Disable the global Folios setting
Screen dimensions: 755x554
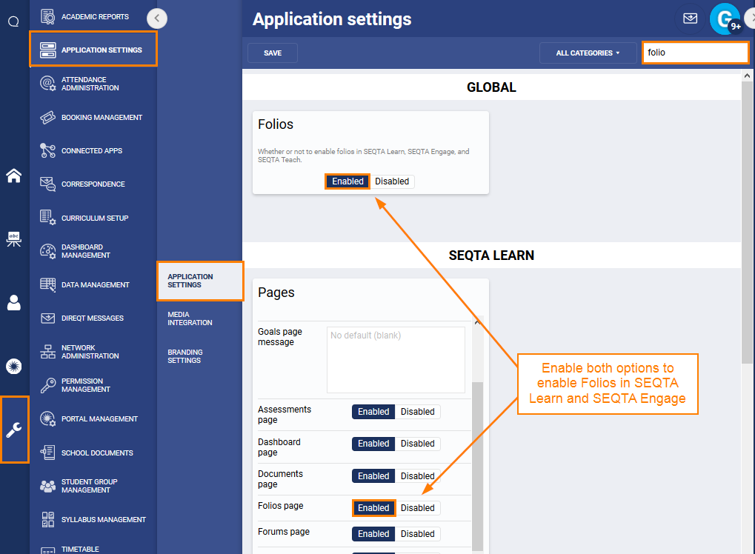(392, 181)
